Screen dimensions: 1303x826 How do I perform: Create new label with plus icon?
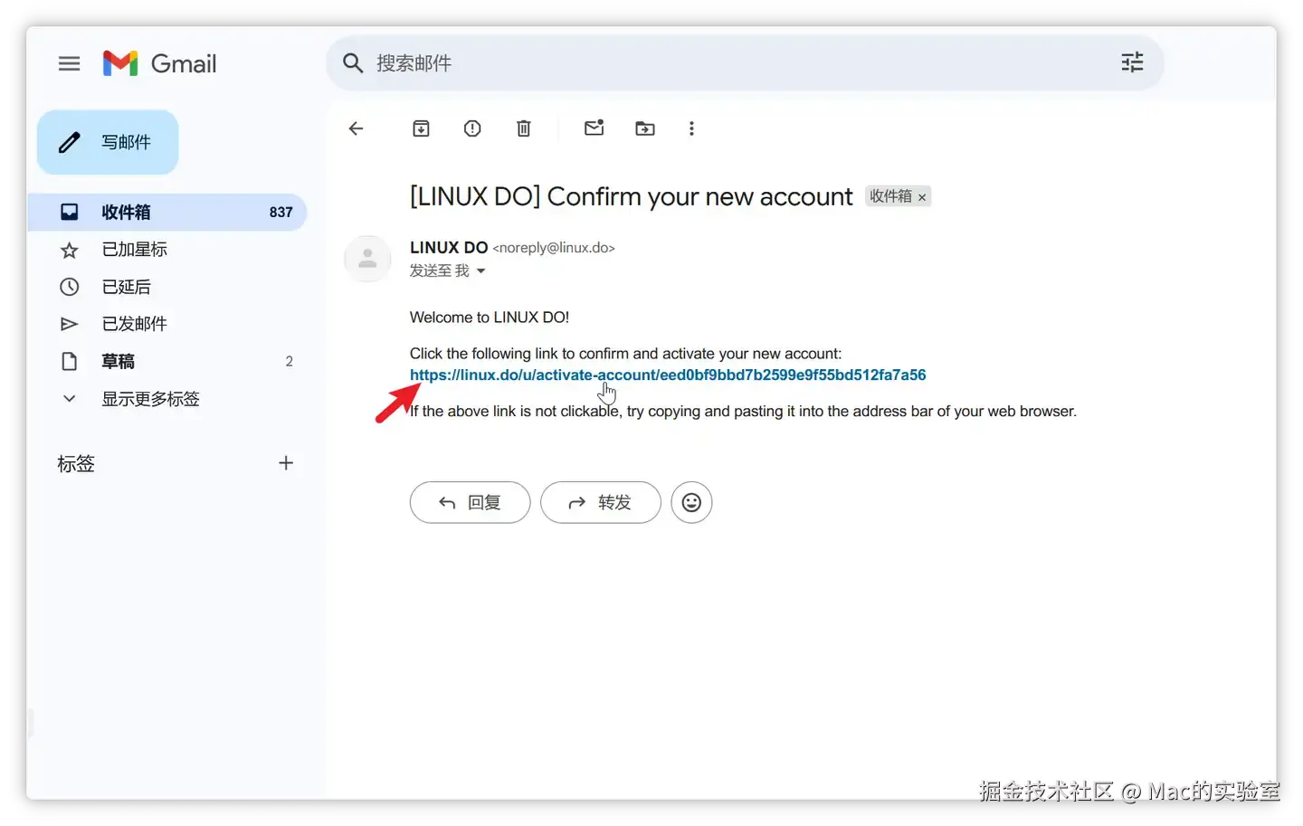click(286, 463)
